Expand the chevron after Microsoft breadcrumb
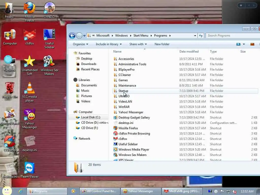The width and height of the screenshot is (260, 195). [112, 36]
